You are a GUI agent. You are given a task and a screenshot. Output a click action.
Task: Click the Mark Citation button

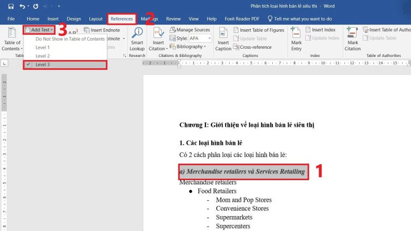pyautogui.click(x=352, y=39)
